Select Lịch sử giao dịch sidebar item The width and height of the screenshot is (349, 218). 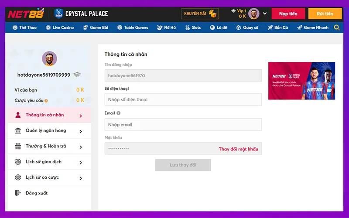pyautogui.click(x=49, y=162)
